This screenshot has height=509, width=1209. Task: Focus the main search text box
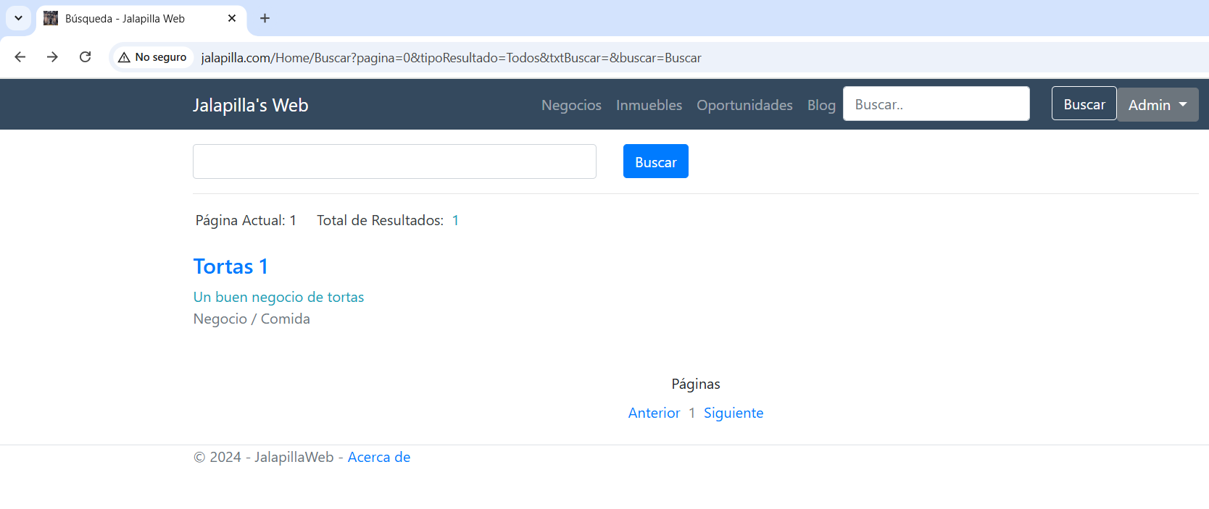(394, 161)
